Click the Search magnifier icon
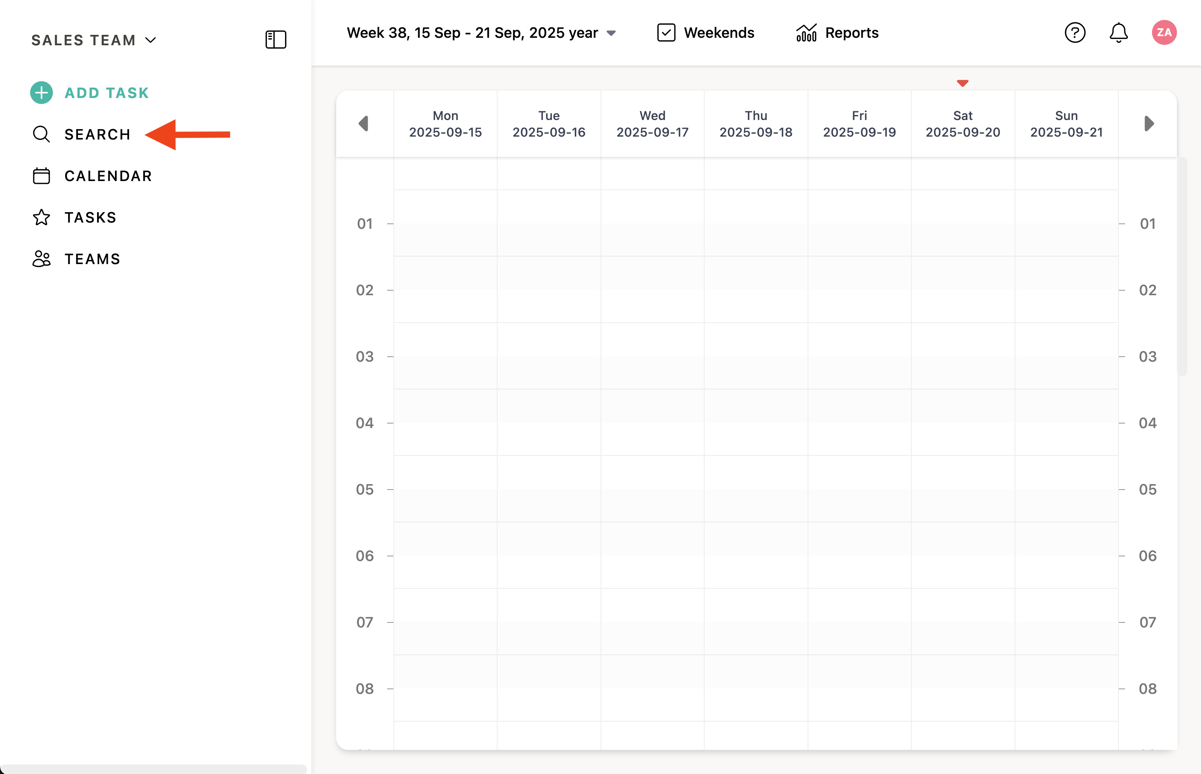 [x=41, y=134]
